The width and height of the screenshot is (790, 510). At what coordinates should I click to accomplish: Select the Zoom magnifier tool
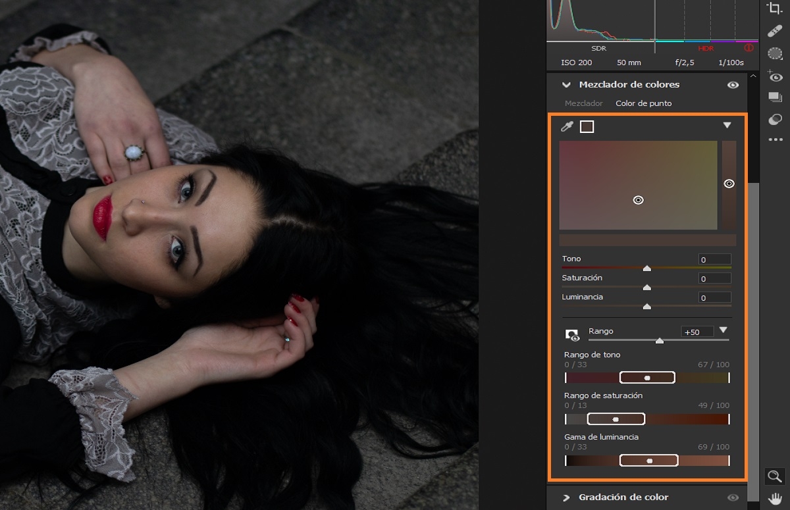(776, 477)
